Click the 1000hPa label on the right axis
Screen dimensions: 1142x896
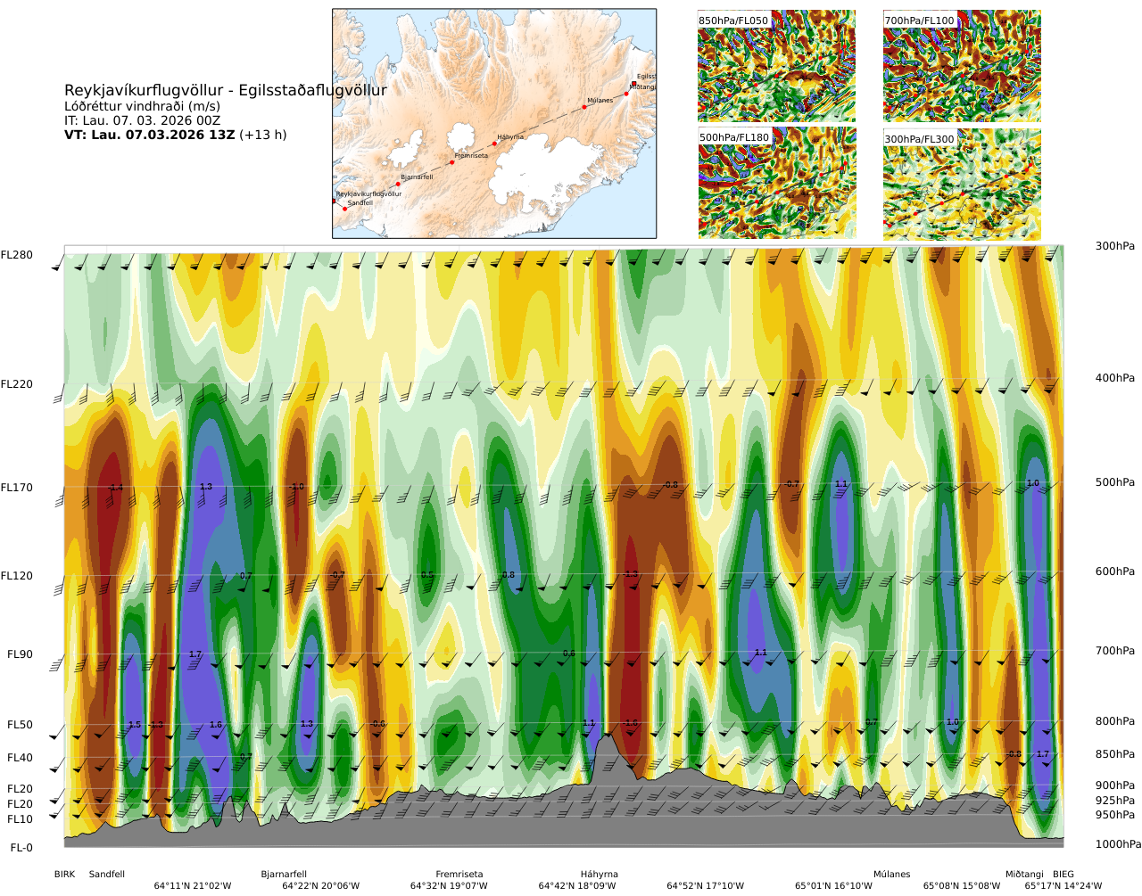click(x=1119, y=844)
